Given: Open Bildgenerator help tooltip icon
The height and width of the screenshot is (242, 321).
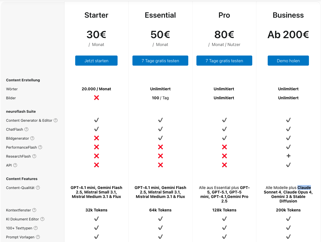Looking at the screenshot, I should click(32, 138).
